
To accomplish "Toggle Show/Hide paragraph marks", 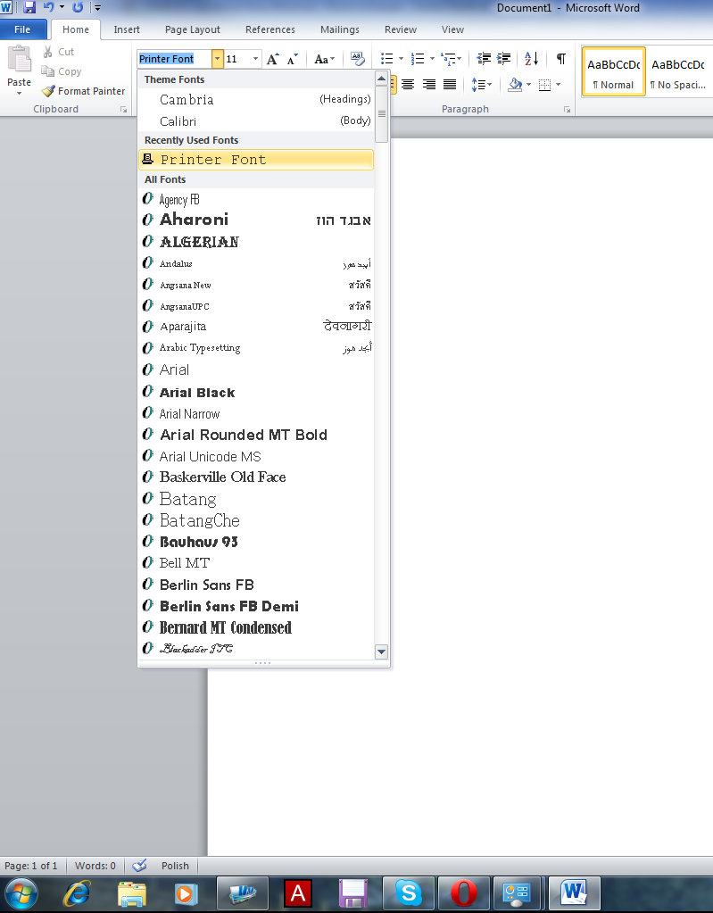I will 561,58.
